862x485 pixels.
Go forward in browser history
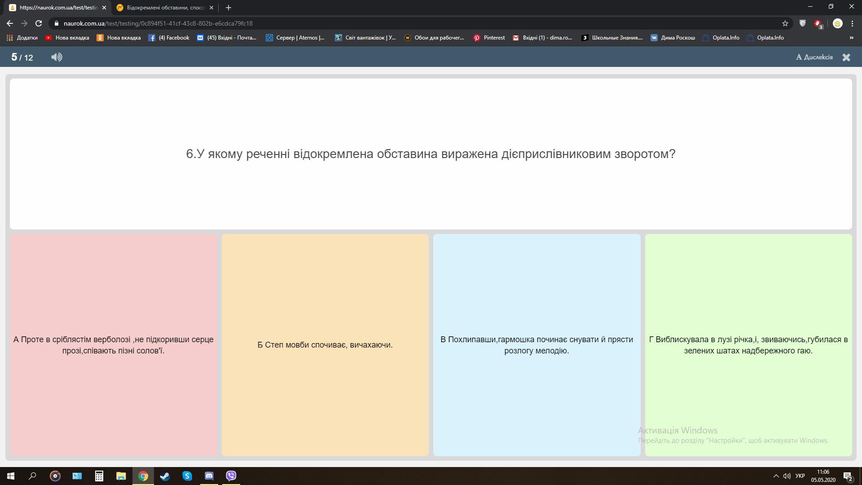[x=24, y=23]
